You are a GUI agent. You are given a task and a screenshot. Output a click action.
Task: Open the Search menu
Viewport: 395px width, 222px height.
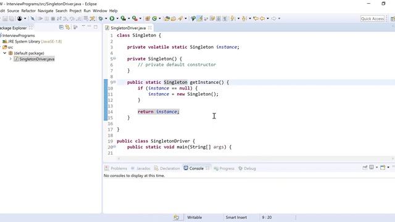point(61,11)
